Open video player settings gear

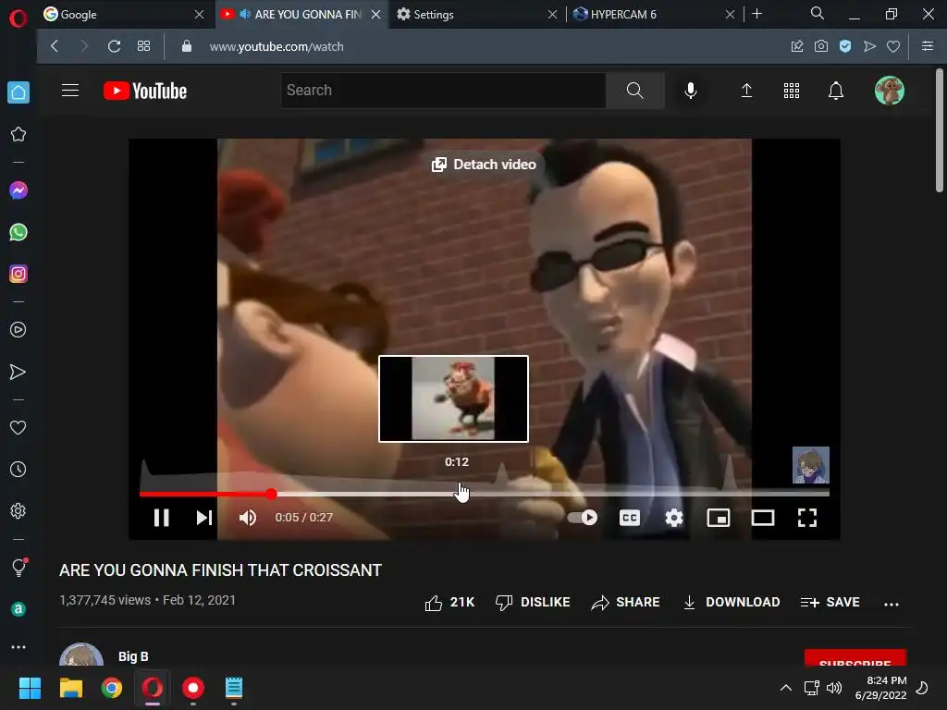click(x=674, y=518)
